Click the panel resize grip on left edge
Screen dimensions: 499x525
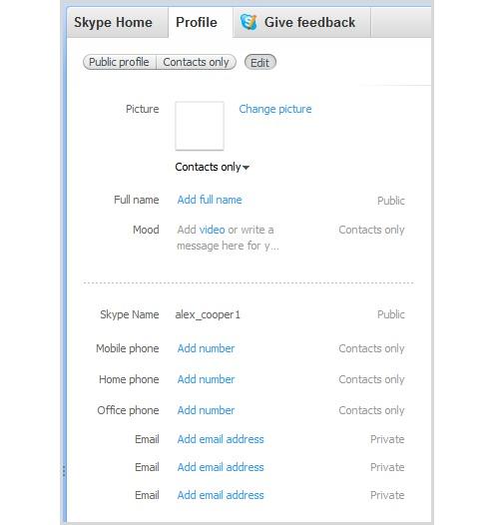pyautogui.click(x=64, y=471)
